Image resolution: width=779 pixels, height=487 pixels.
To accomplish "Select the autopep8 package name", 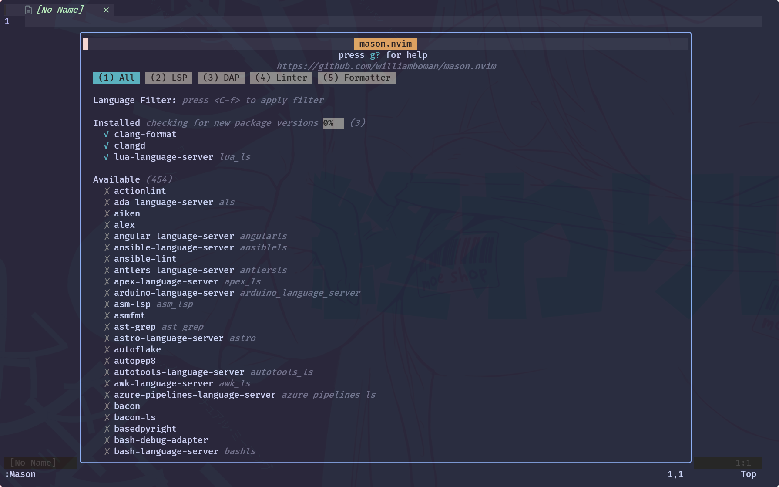I will pyautogui.click(x=135, y=361).
